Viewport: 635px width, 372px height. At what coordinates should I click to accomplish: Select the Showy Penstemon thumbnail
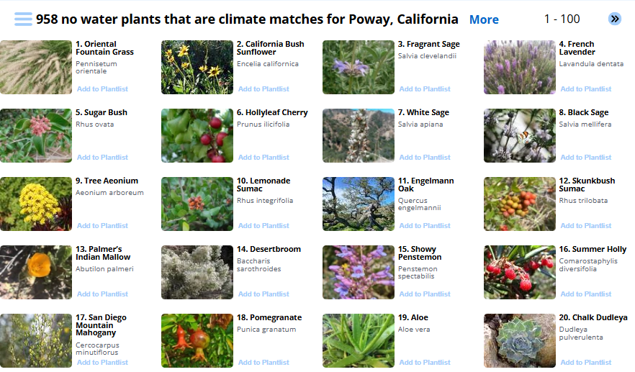click(359, 272)
